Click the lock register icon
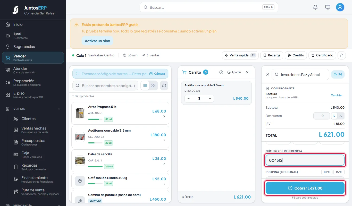This screenshot has height=206, width=352. (342, 55)
